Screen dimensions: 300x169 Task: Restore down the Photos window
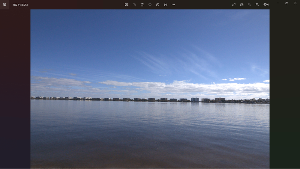pyautogui.click(x=286, y=3)
